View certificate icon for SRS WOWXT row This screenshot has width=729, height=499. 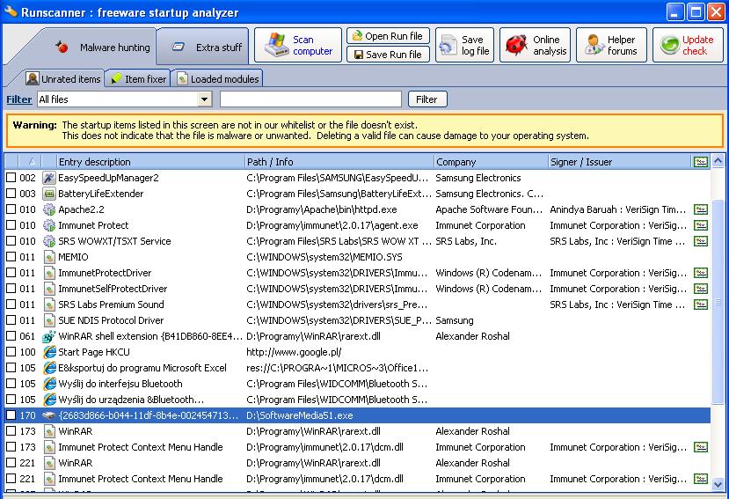701,241
